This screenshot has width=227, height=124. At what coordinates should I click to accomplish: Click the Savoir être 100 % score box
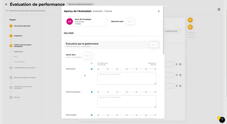tap(88, 56)
